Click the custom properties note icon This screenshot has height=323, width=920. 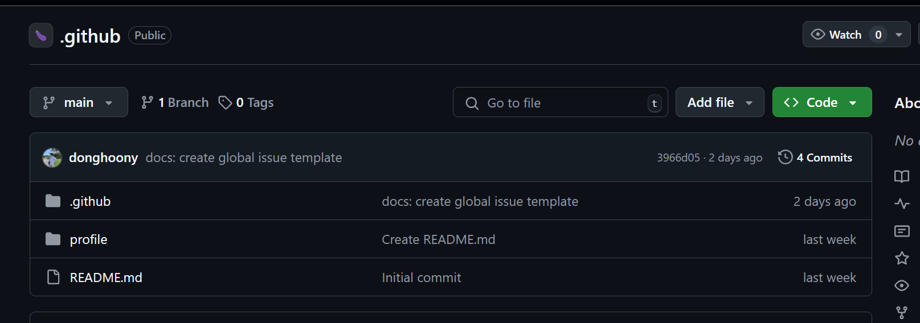click(902, 231)
